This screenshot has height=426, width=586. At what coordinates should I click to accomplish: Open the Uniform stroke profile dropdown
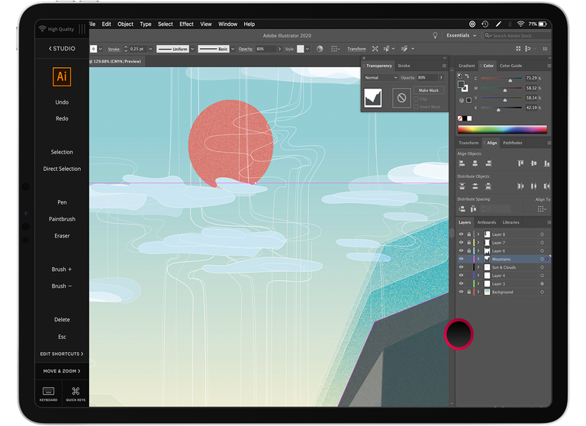(x=192, y=49)
